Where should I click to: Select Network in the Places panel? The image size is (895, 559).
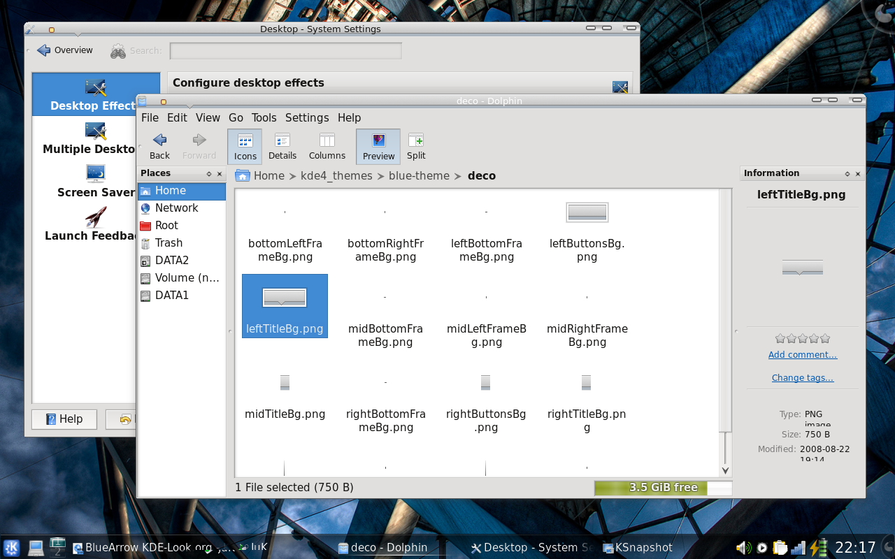point(182,208)
